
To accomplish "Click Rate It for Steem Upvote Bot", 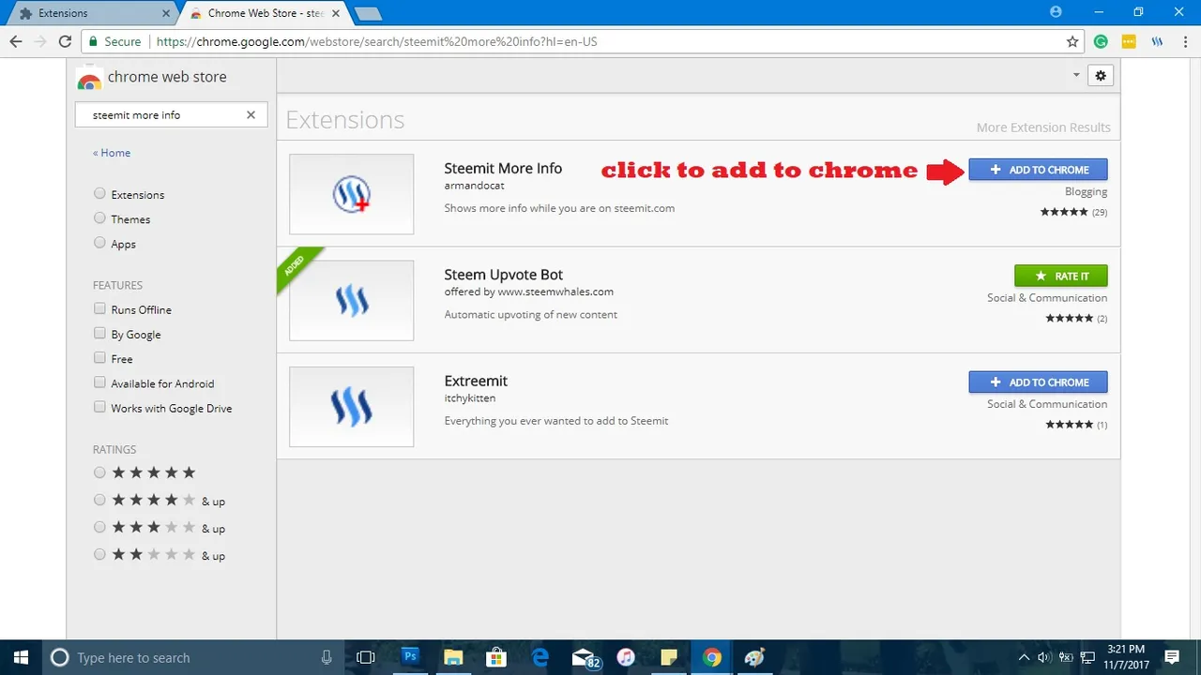I will tap(1061, 276).
